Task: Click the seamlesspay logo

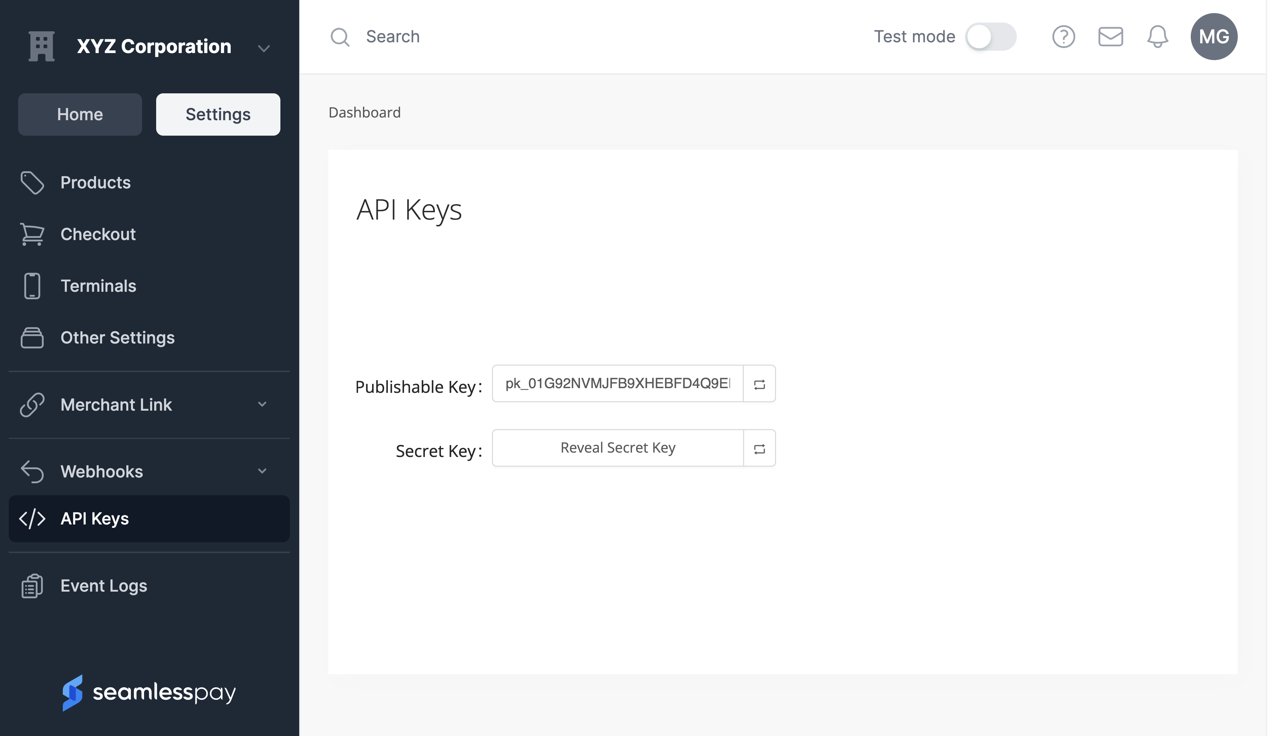Action: (149, 692)
